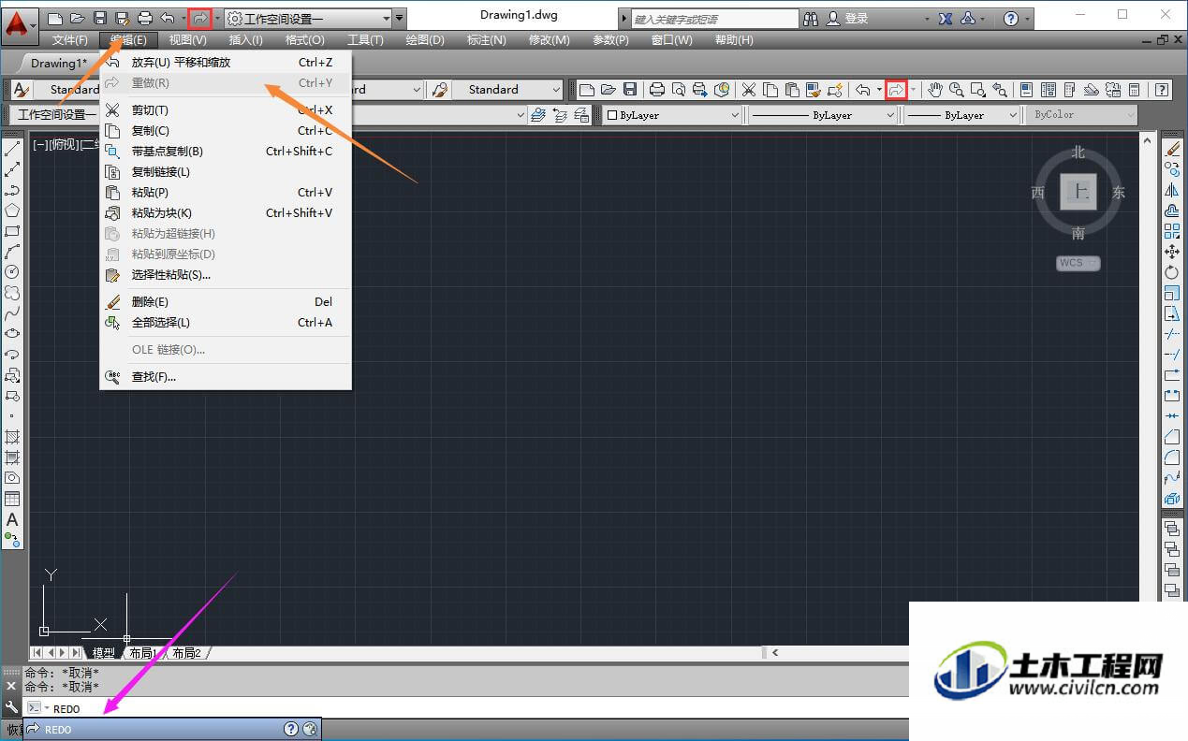Select the Erase tool in modify toolbar

[x=1172, y=149]
